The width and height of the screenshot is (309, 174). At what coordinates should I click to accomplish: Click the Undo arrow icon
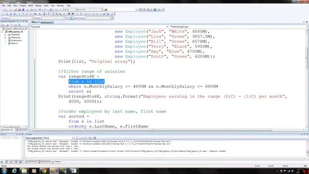pos(40,10)
